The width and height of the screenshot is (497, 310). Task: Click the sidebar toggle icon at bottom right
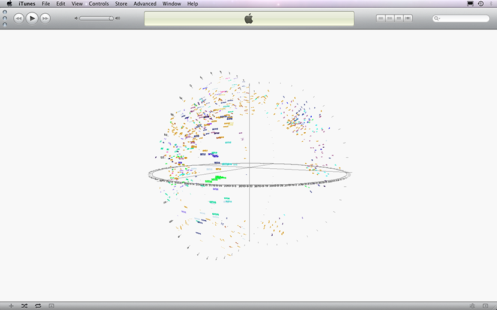click(x=485, y=305)
